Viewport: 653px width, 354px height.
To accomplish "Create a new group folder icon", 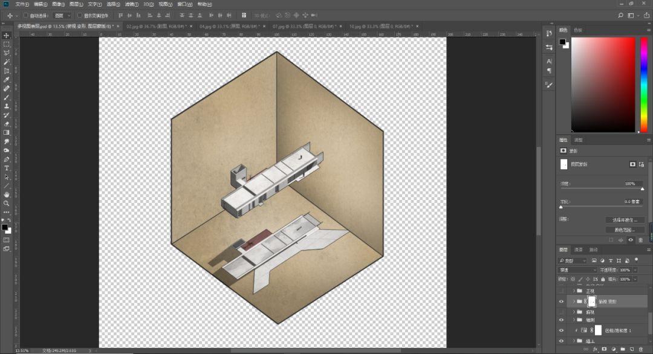I will 623,349.
